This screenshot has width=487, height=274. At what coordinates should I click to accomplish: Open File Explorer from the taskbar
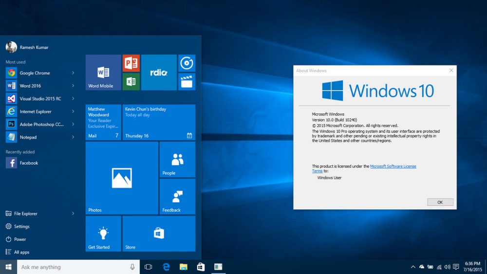(x=184, y=267)
